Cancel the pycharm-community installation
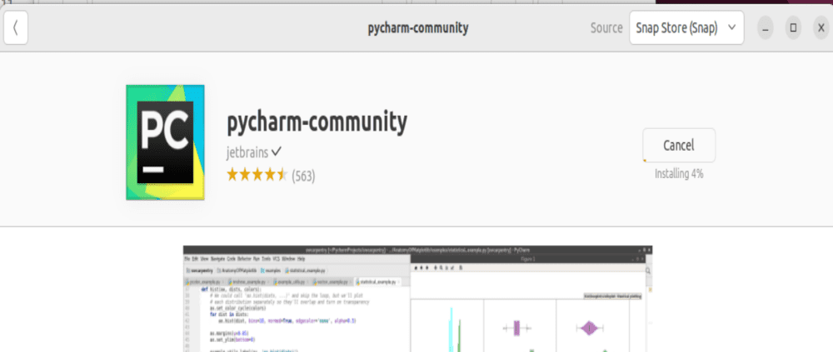 click(x=678, y=145)
